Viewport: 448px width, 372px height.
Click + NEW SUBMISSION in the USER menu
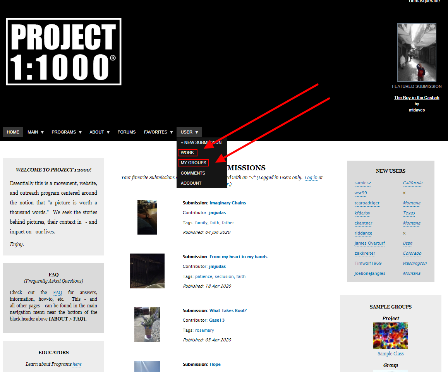tap(201, 142)
